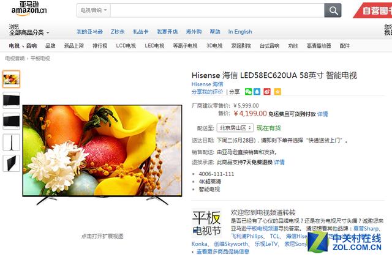The height and width of the screenshot is (260, 392).
Task: Go to Amazon.cn home via logo
Action: (29, 9)
